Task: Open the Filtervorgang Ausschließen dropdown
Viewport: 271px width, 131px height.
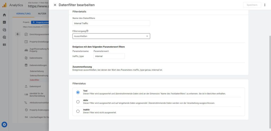Action: pos(111,36)
